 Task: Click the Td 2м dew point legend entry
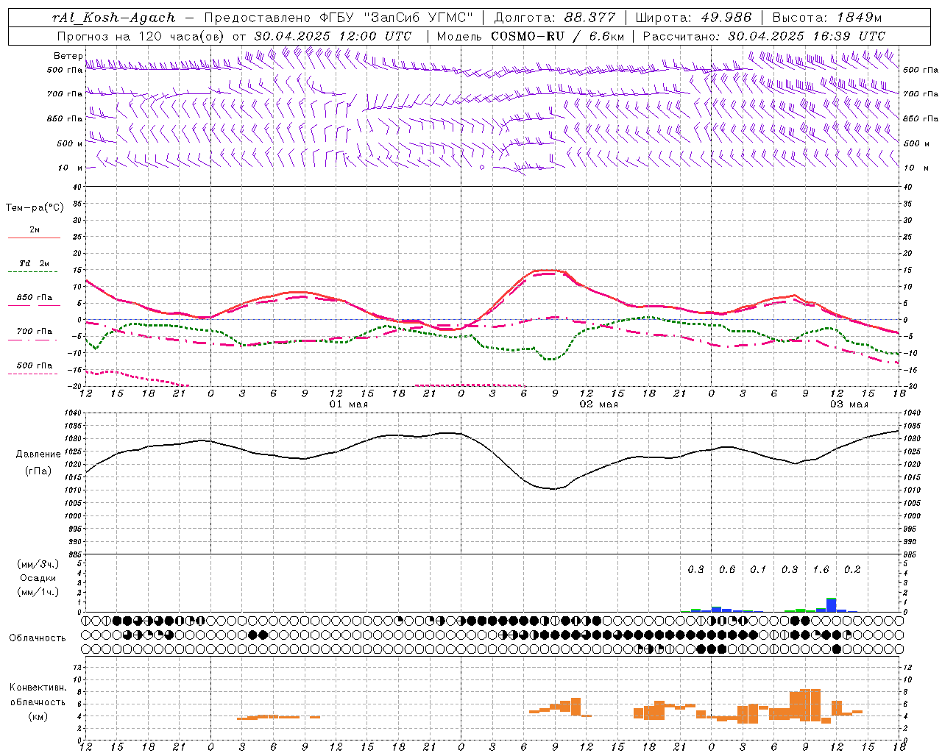click(x=35, y=263)
